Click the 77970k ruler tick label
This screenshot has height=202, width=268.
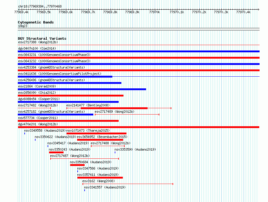154,12
